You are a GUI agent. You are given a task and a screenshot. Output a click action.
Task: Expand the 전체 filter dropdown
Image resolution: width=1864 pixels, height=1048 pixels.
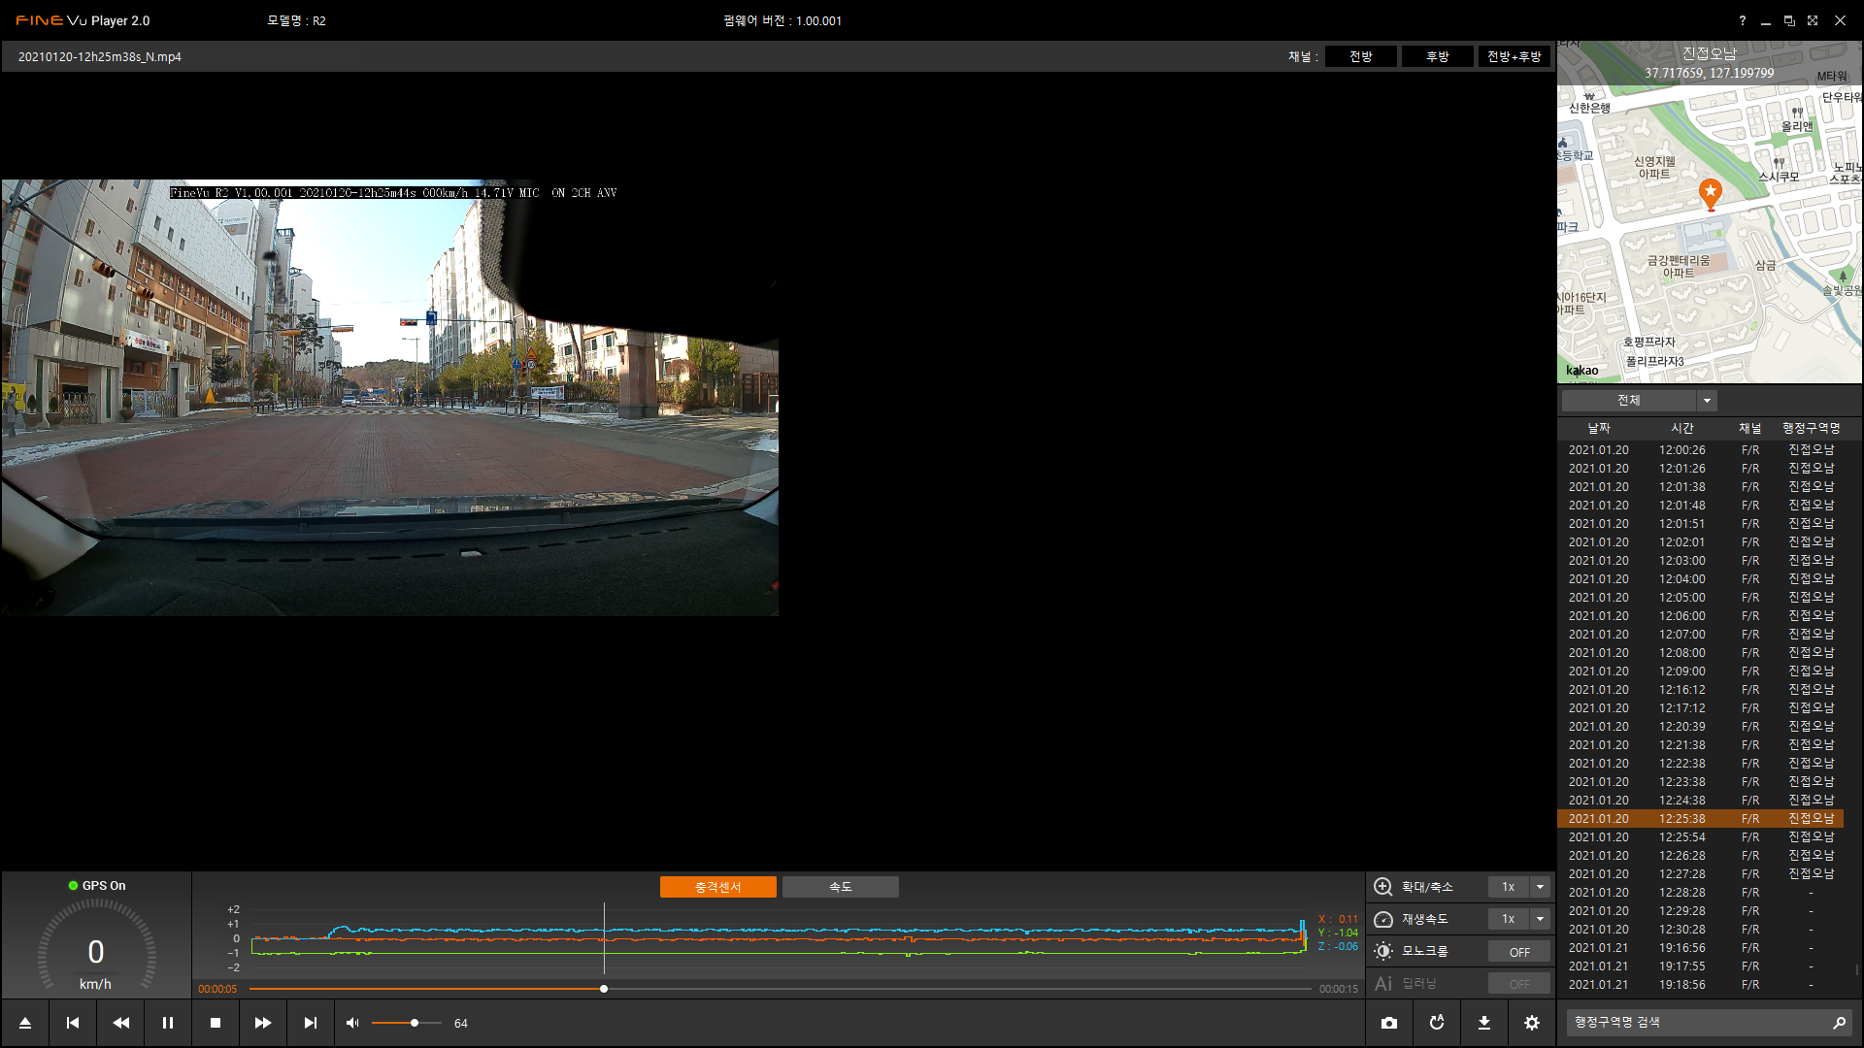pos(1707,401)
